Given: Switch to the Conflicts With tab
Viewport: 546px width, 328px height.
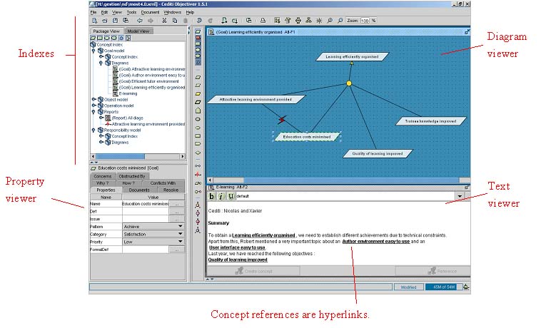Looking at the screenshot, I should coord(162,183).
